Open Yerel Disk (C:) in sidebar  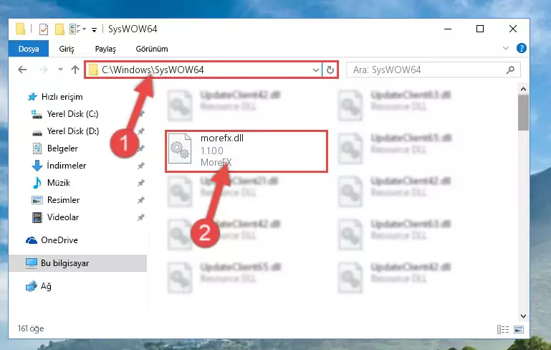(72, 114)
